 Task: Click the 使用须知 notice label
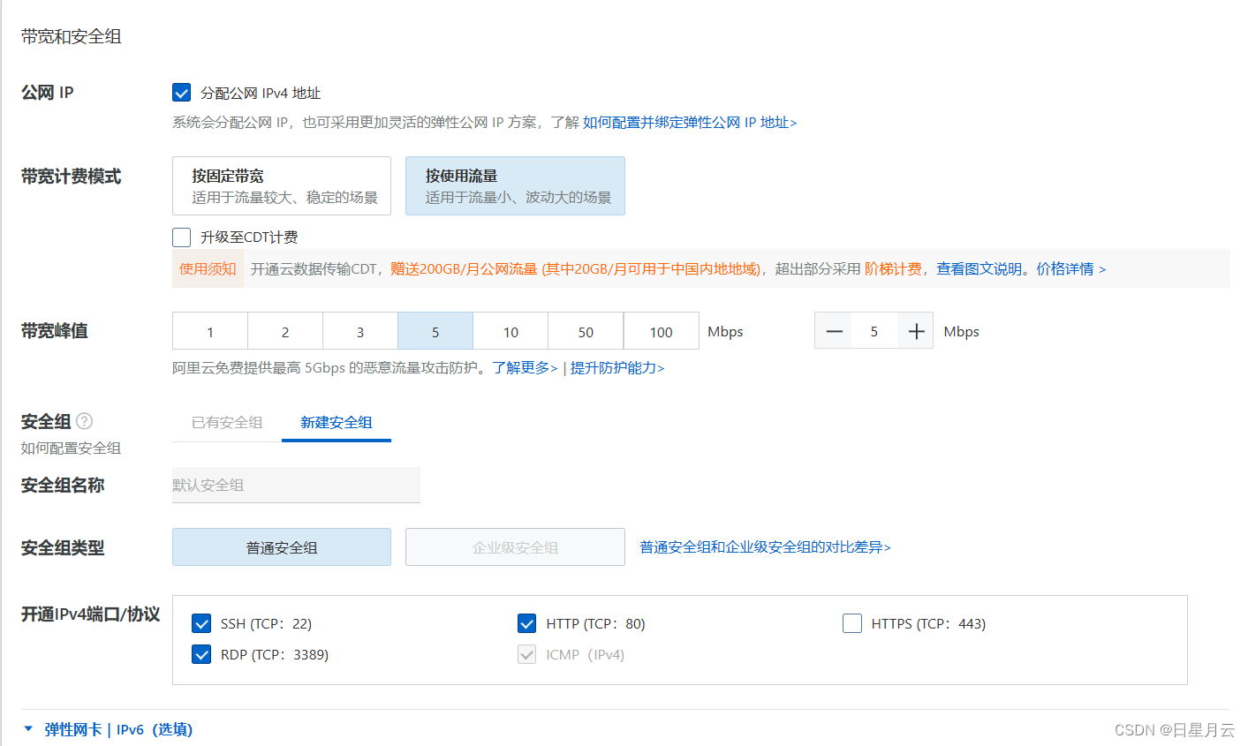coord(208,268)
